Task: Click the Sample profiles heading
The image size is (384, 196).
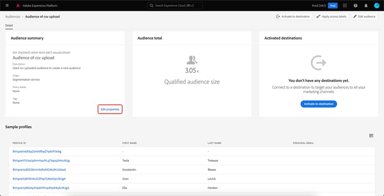Action: click(x=18, y=127)
